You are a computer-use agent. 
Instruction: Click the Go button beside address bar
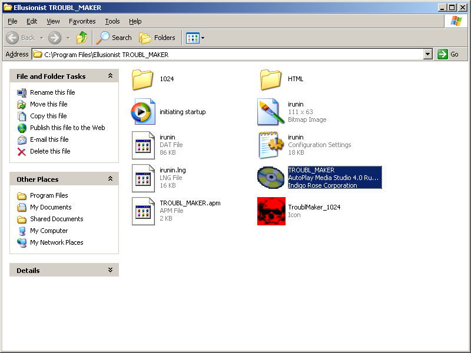pyautogui.click(x=448, y=54)
